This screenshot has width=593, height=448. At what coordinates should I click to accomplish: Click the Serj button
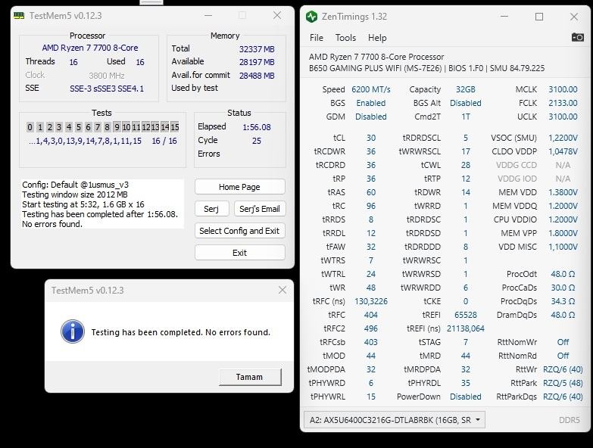pos(211,209)
